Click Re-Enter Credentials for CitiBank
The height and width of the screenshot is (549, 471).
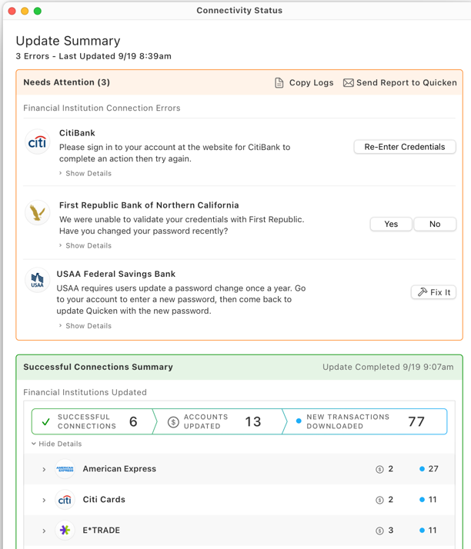(405, 147)
